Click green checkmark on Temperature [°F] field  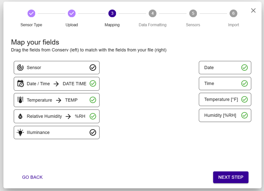point(244,100)
